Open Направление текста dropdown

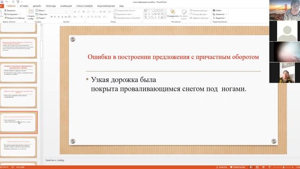point(125,10)
